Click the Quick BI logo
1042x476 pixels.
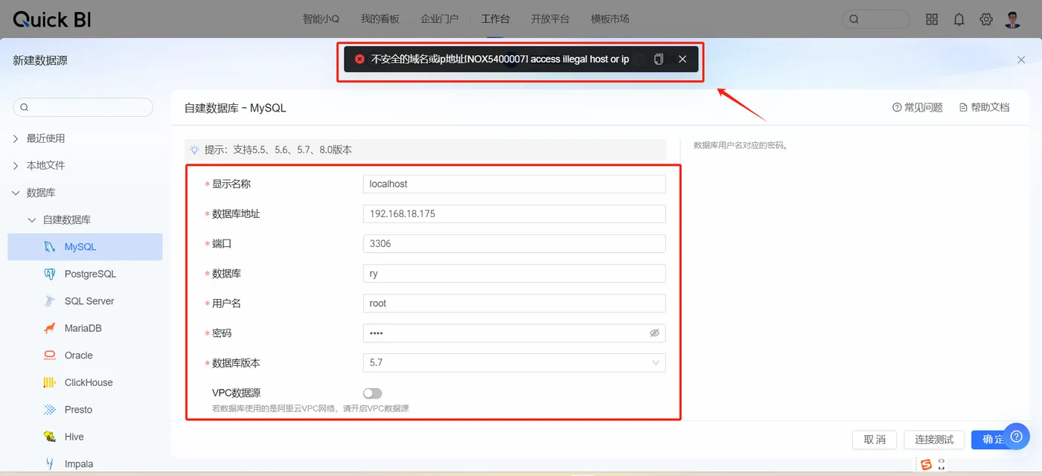(x=52, y=19)
